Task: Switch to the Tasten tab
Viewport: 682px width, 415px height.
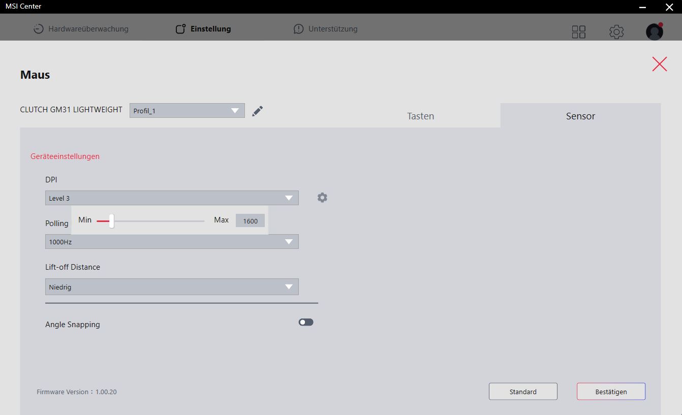Action: (x=420, y=116)
